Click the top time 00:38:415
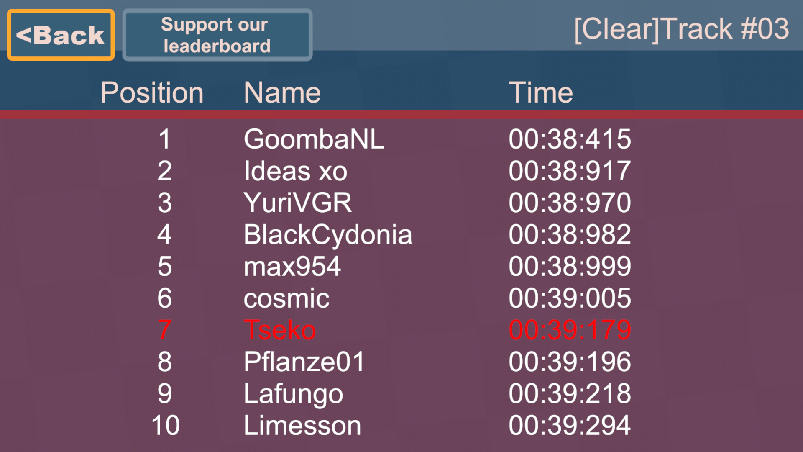This screenshot has height=452, width=803. pyautogui.click(x=570, y=139)
